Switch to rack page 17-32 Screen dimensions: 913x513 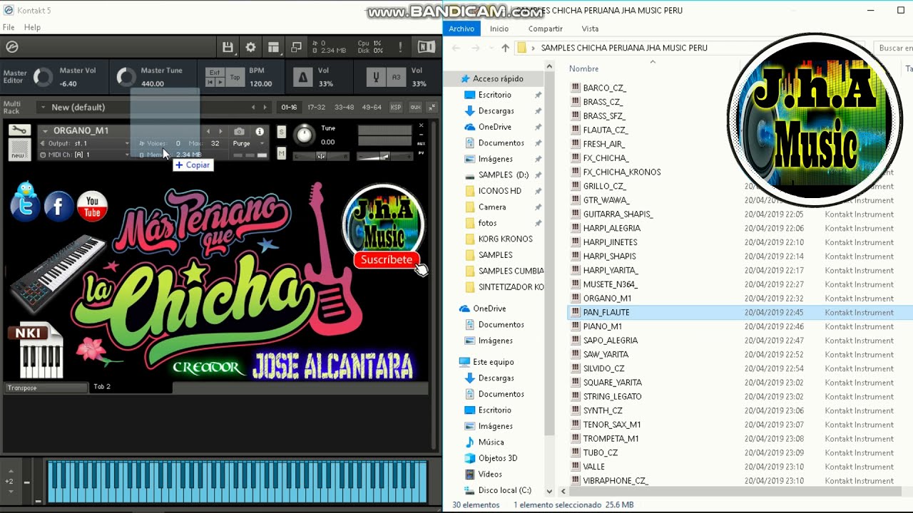(x=316, y=108)
